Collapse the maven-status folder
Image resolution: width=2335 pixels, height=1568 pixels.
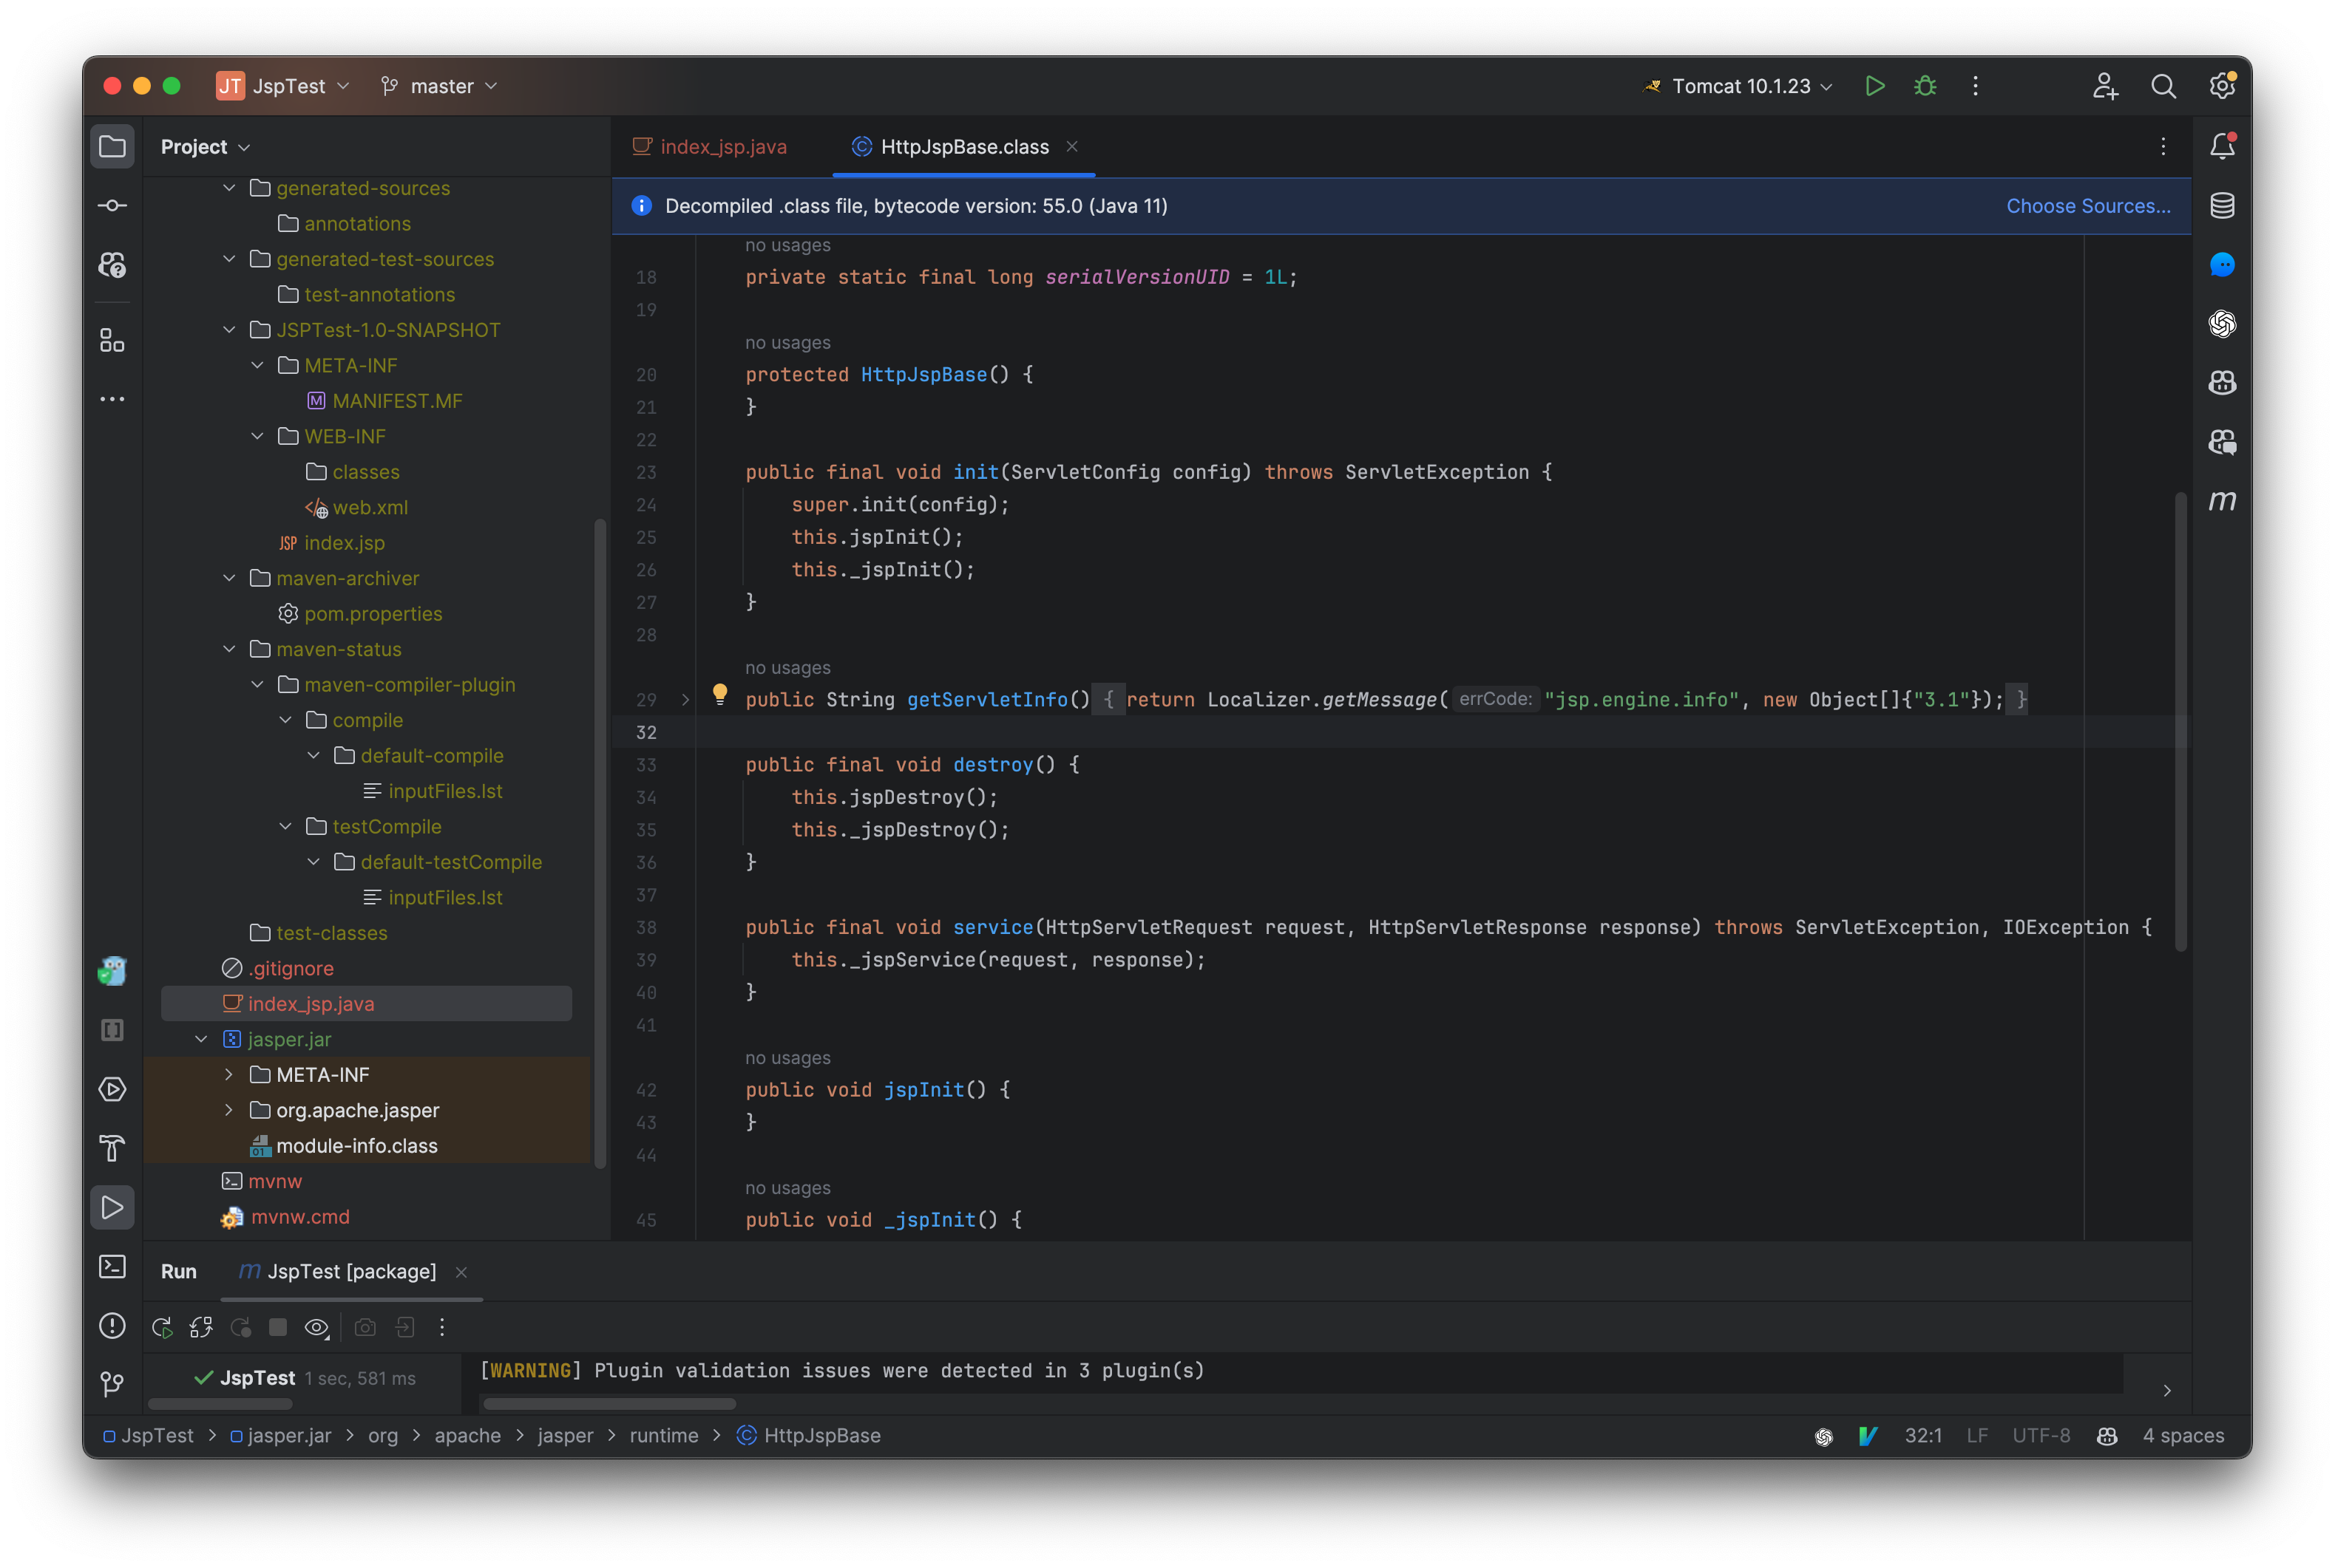[229, 649]
